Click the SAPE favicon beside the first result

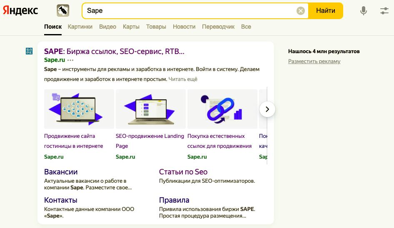(29, 51)
